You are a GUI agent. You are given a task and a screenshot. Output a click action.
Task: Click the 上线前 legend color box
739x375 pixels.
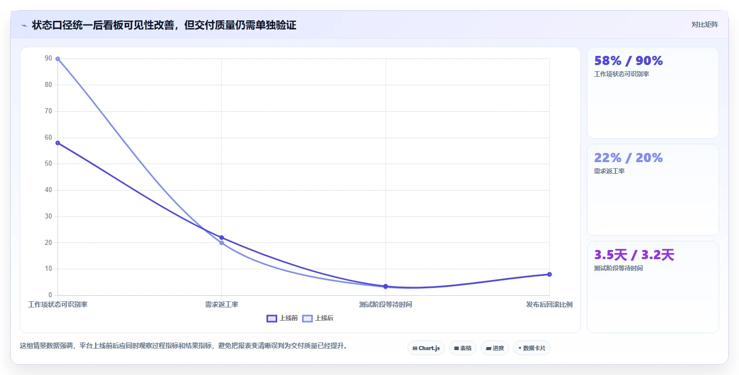[272, 318]
